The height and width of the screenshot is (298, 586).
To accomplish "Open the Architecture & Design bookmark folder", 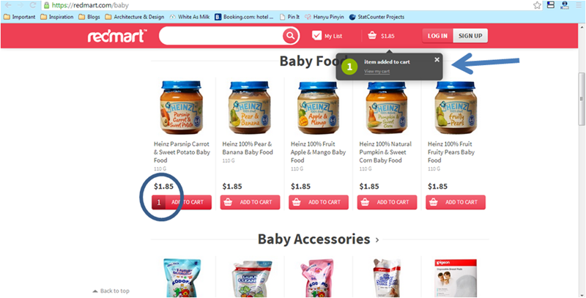I will coord(135,17).
